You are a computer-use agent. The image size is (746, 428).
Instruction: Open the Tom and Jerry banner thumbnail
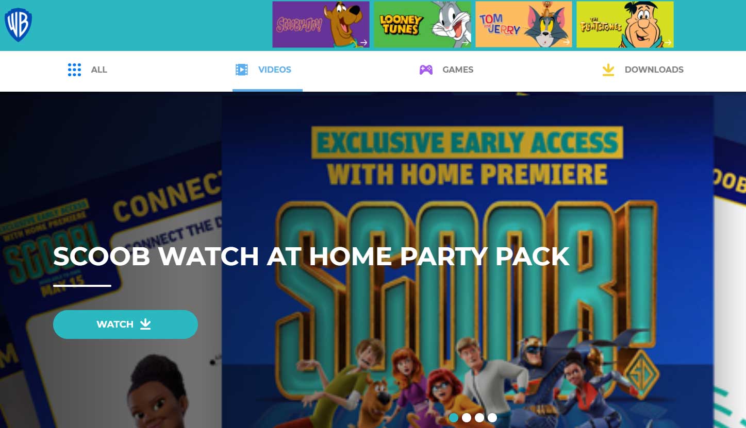524,24
